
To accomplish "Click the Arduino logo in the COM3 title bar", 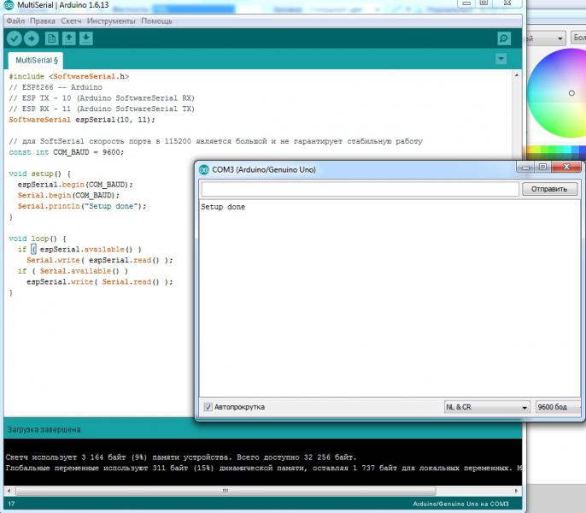I will click(x=203, y=170).
